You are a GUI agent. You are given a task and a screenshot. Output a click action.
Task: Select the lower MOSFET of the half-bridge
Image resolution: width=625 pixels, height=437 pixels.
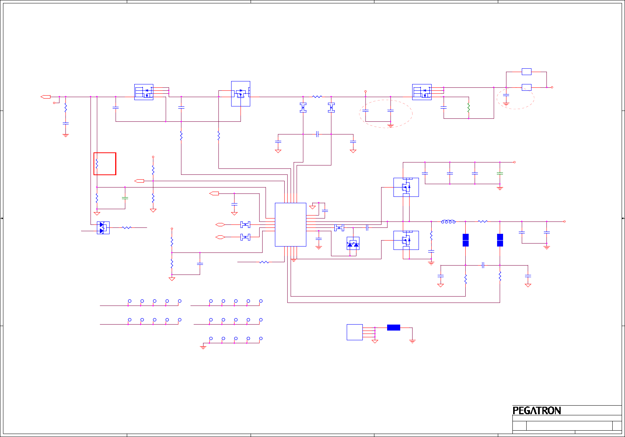(x=406, y=240)
